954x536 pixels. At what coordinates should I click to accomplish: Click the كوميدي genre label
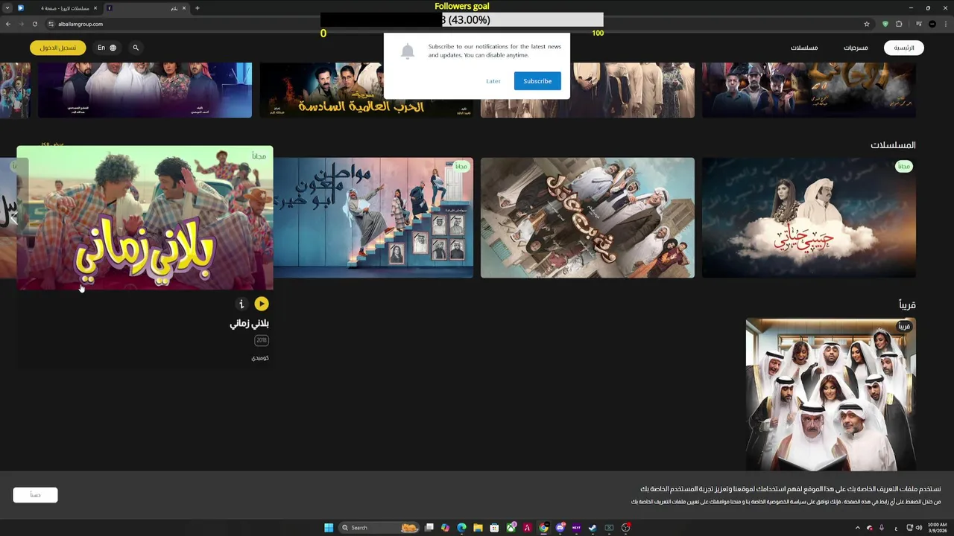pyautogui.click(x=260, y=358)
